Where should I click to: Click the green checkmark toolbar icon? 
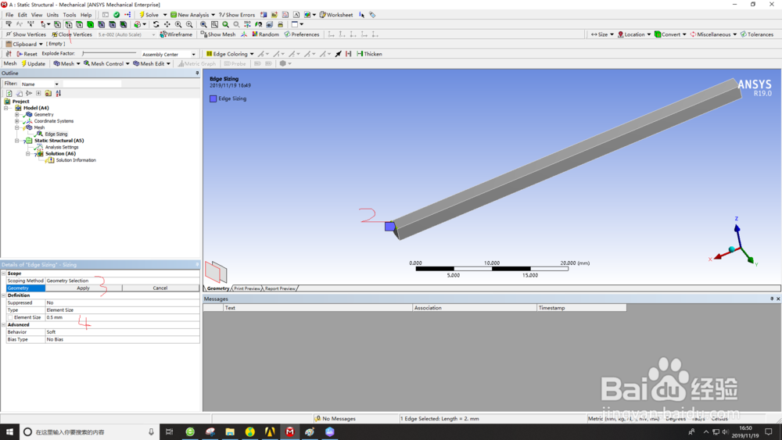117,15
